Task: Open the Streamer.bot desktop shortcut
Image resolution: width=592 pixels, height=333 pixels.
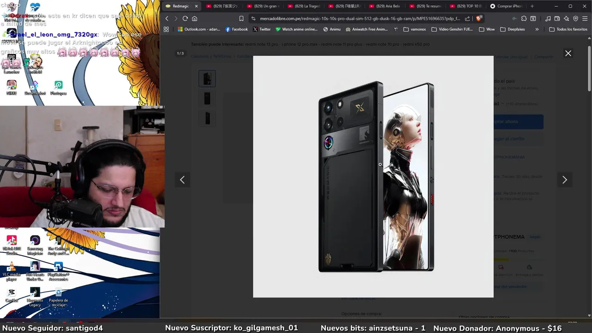Action: 35,87
